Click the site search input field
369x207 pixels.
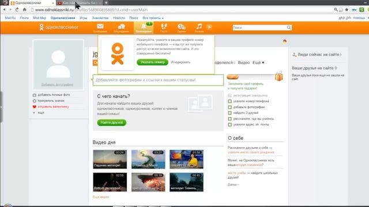pyautogui.click(x=259, y=28)
